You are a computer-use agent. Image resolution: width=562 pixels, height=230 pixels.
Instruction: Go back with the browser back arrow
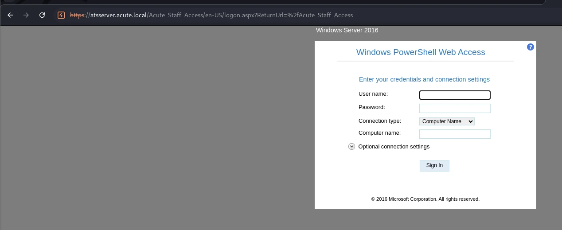pos(10,15)
